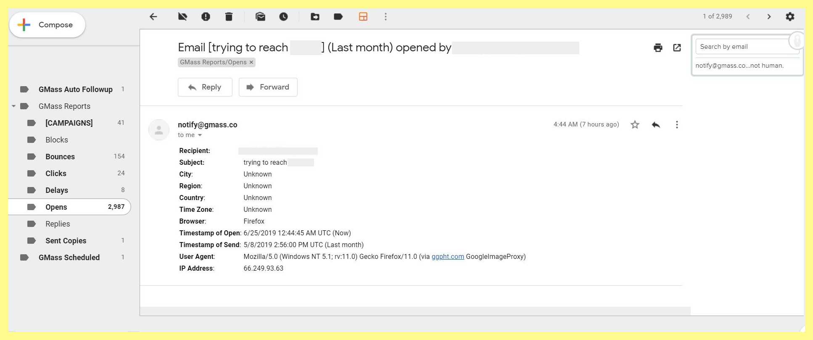Click the Reply button
This screenshot has height=340, width=813.
pyautogui.click(x=205, y=87)
